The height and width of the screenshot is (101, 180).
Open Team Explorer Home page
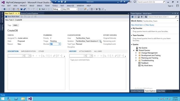point(139,17)
